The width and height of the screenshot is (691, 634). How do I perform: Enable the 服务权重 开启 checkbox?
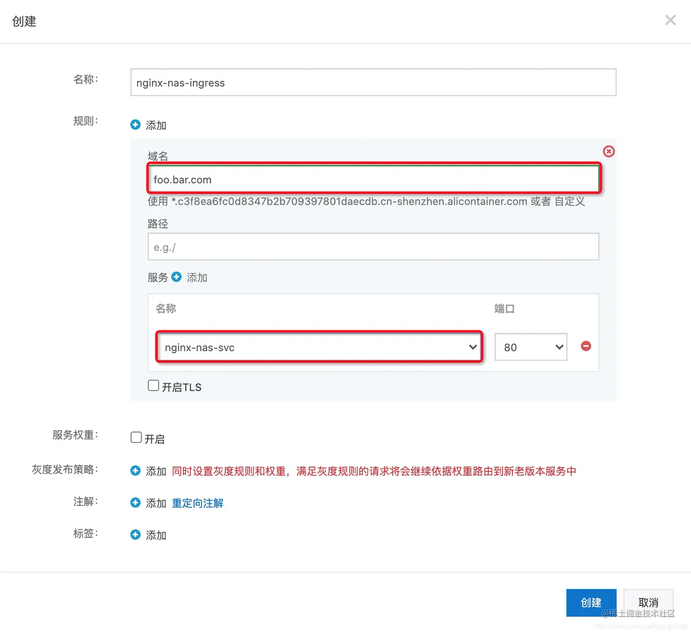136,437
